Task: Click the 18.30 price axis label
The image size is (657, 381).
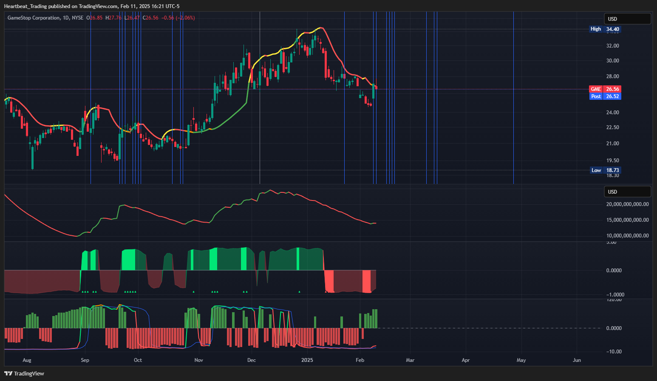Action: 612,175
